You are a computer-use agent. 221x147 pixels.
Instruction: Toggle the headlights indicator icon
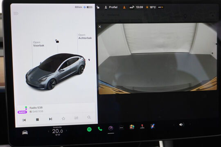16,13
